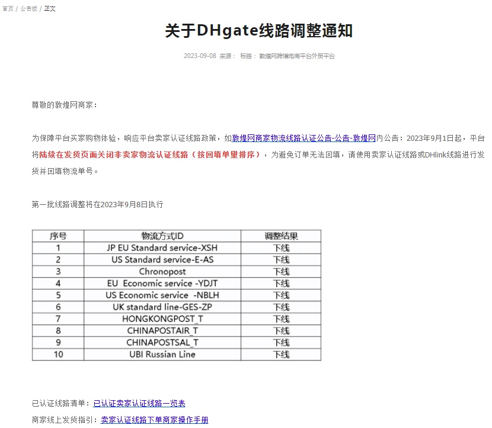Select the article title 关于DHgate线路调整通知
The height and width of the screenshot is (428, 492).
pyautogui.click(x=259, y=31)
